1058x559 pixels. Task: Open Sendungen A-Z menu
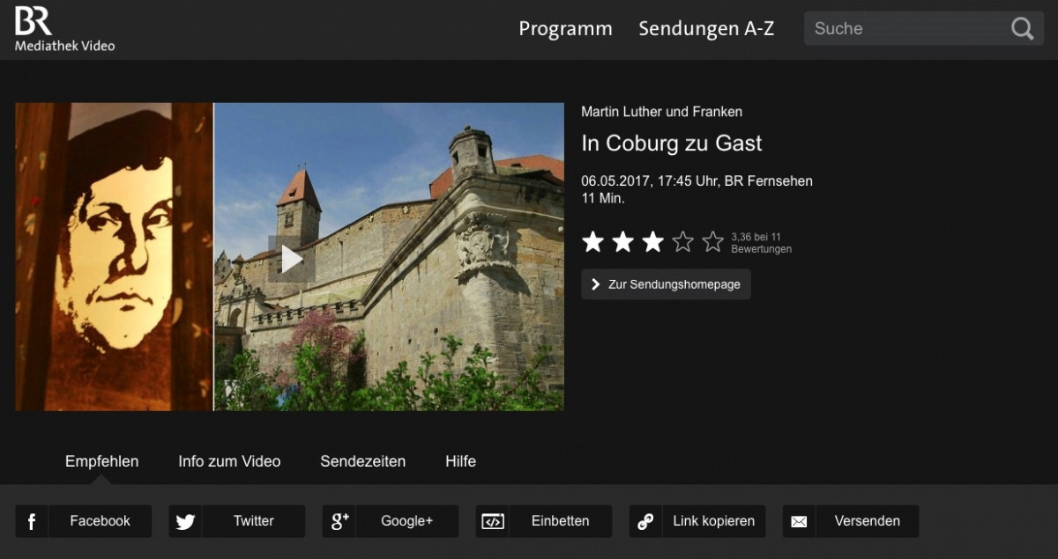tap(706, 29)
